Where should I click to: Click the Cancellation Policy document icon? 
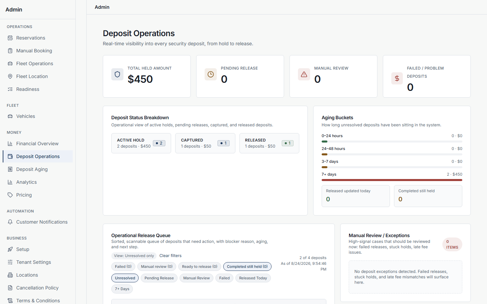[10, 288]
